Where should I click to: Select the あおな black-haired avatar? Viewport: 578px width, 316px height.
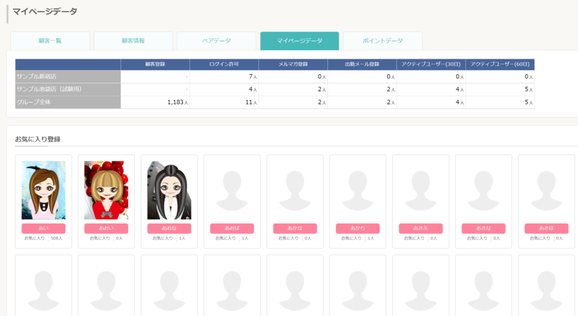169,190
